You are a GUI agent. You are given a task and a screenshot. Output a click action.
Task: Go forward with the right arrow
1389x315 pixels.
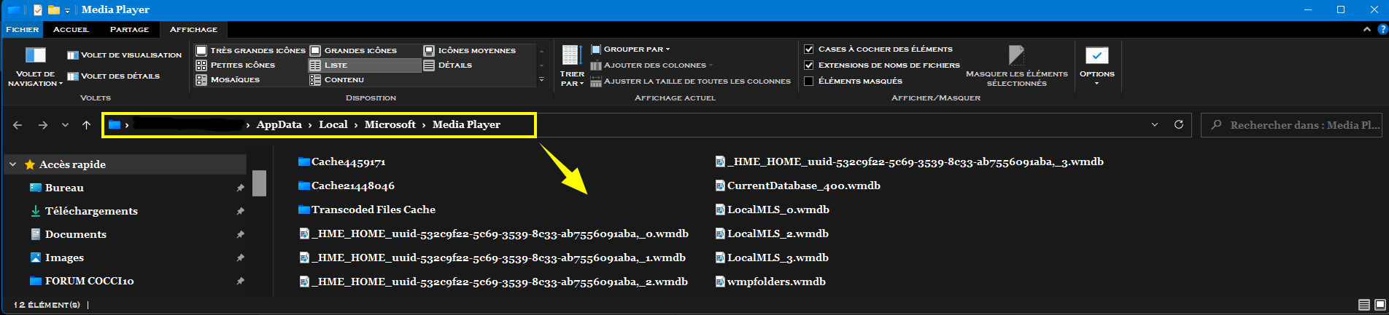(x=43, y=125)
